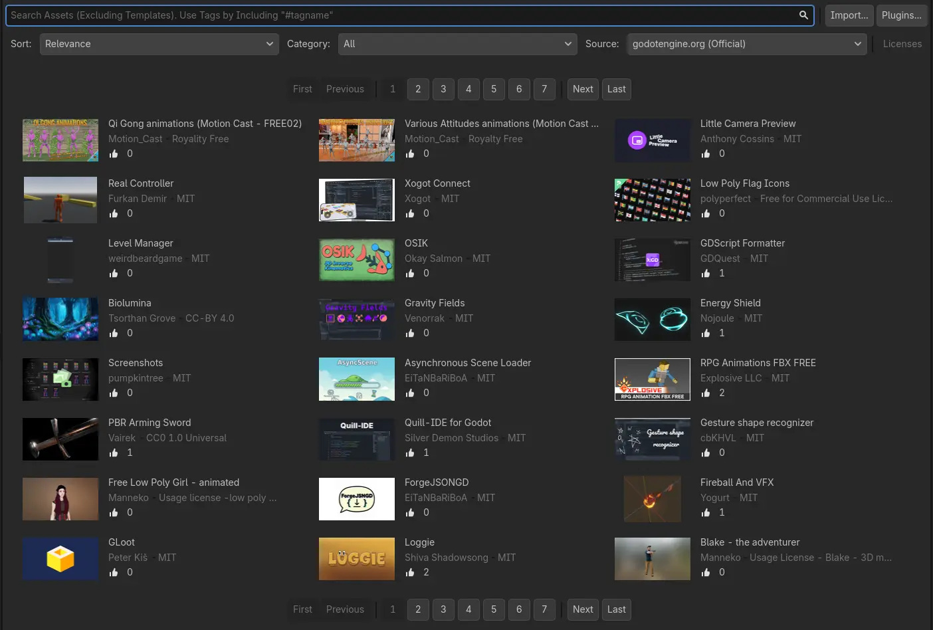The height and width of the screenshot is (630, 933).
Task: Open the GLoot asset thumbnail
Action: coord(60,559)
